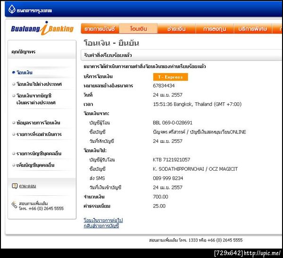The image size is (283, 258).
Task: Click the Bangkok Bank logo icon
Action: (12, 9)
